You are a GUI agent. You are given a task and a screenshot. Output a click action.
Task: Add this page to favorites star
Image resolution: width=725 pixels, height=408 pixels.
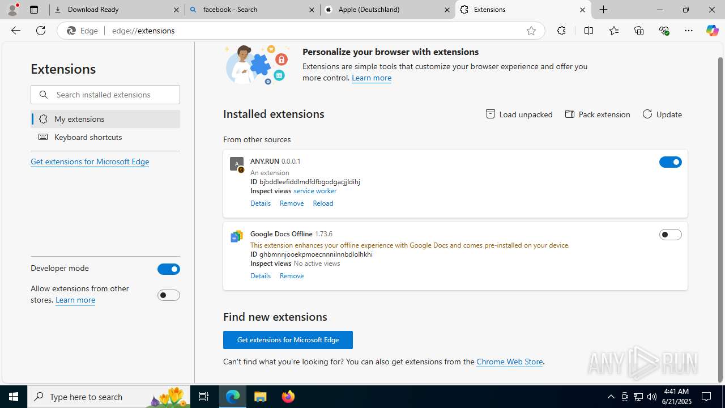tap(531, 31)
